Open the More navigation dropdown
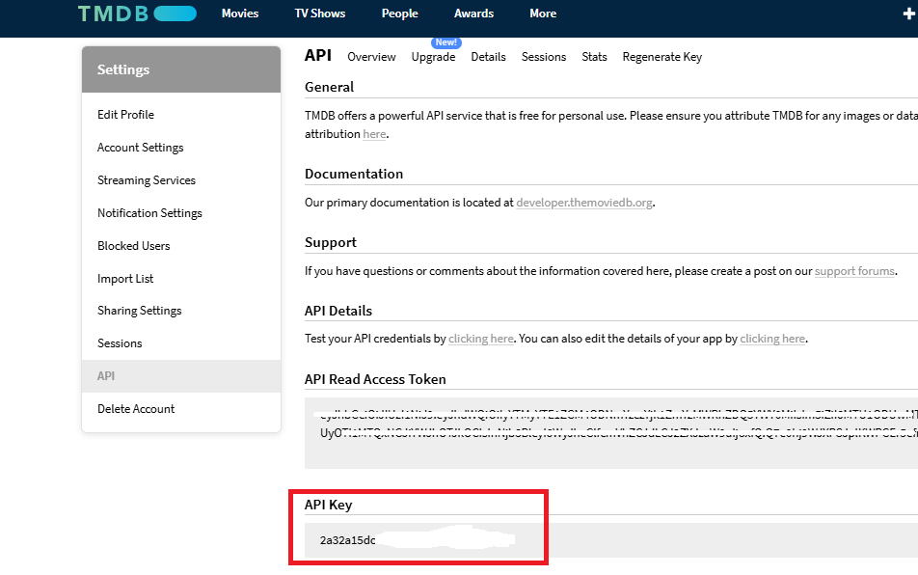 542,14
